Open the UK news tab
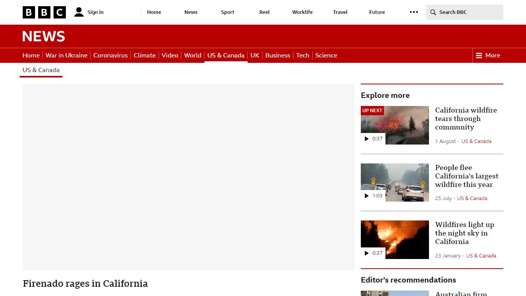 point(255,55)
